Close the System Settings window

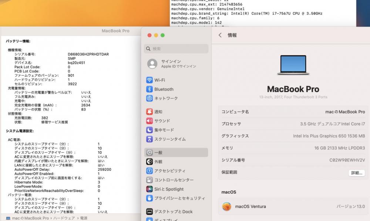(x=149, y=35)
